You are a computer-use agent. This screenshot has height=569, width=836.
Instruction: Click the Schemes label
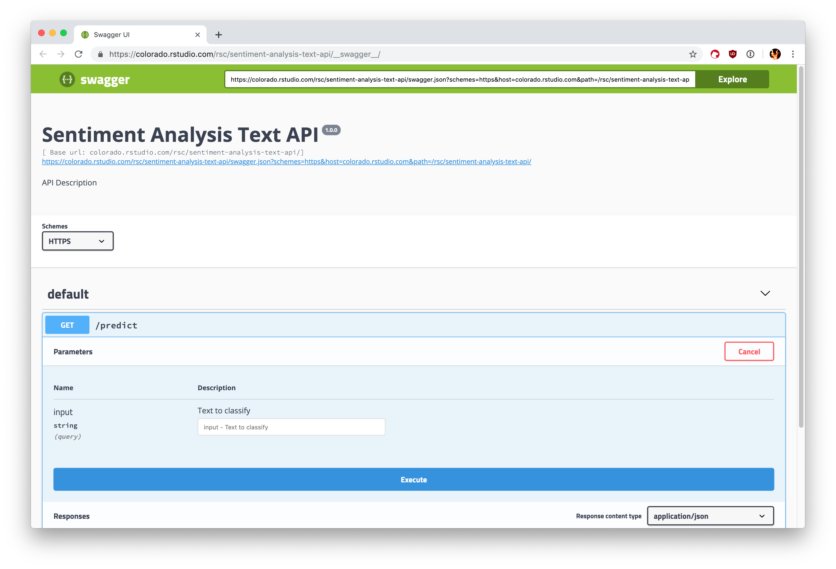click(55, 226)
